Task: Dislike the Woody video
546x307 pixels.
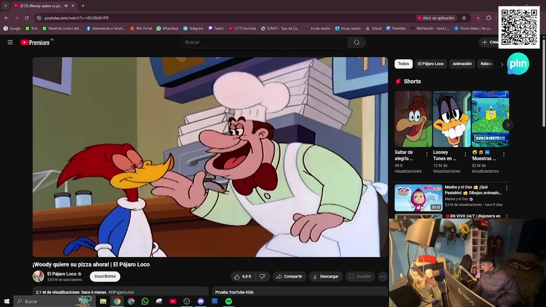Action: [x=262, y=277]
